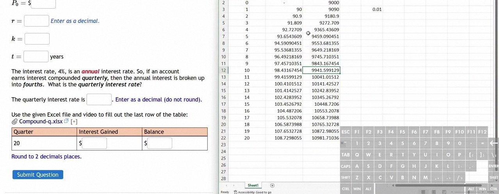Tap the TAB key on the on-screen keyboard

tap(346, 155)
